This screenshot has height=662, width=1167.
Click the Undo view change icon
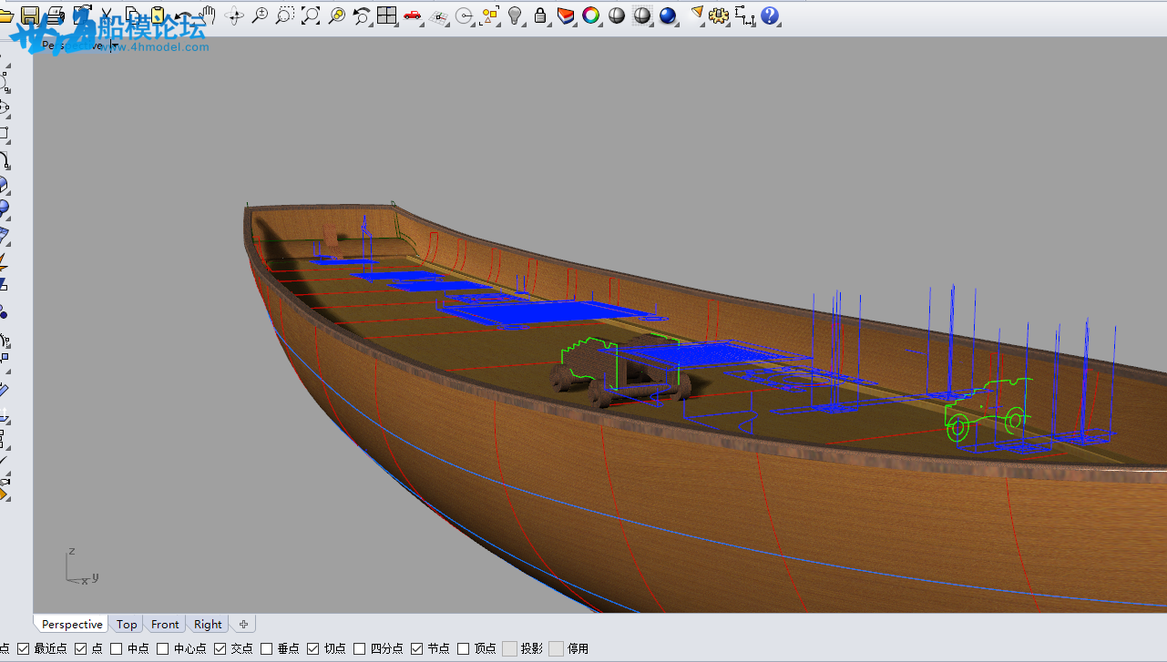coord(362,15)
